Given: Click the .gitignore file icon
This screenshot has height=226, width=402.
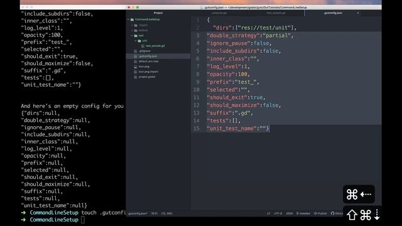Looking at the screenshot, I should coord(136,51).
